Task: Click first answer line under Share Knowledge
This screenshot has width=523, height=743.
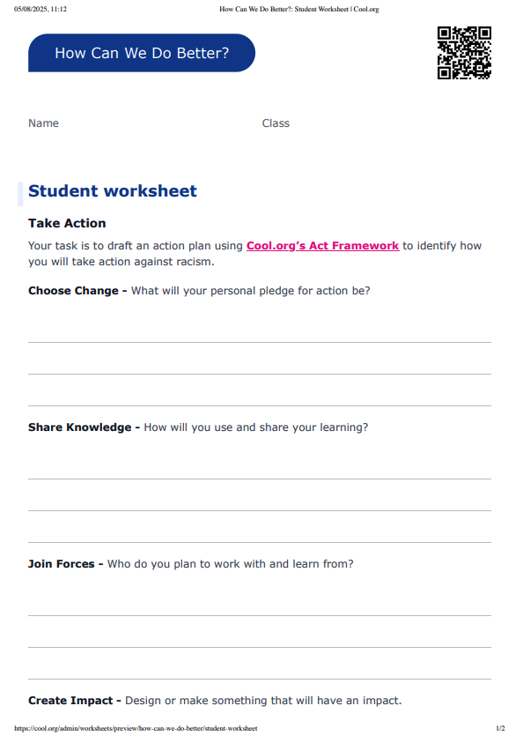Action: click(x=260, y=479)
